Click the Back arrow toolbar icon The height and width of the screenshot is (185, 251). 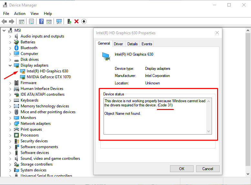4,21
